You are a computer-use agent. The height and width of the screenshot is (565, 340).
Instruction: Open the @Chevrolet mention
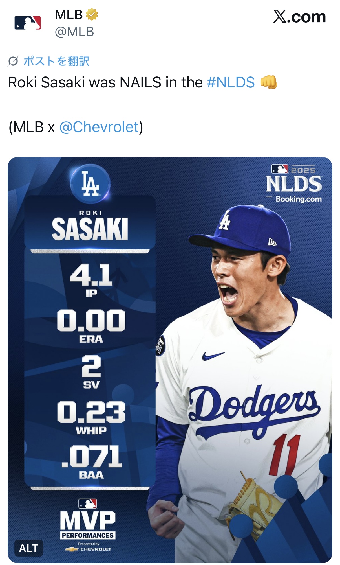click(x=99, y=127)
